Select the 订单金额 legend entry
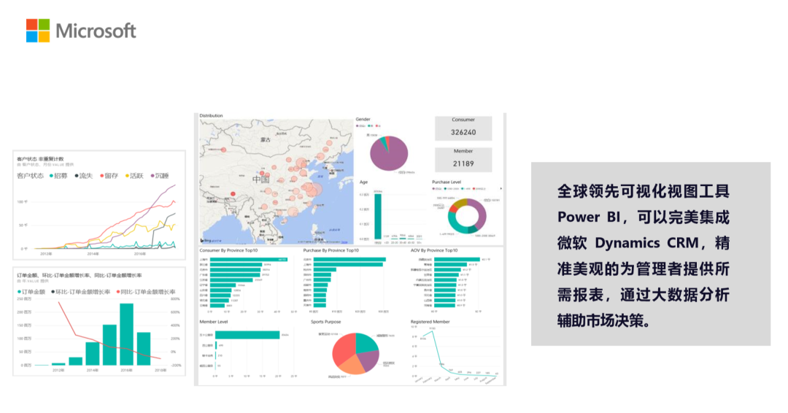Image resolution: width=788 pixels, height=413 pixels. tap(31, 292)
